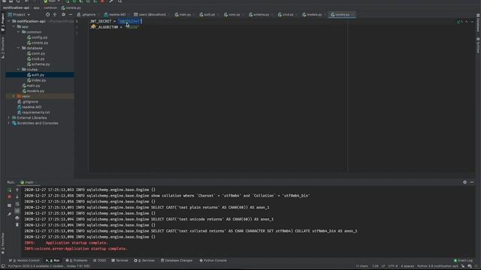
Task: Expand the venv folder
Action: (x=14, y=96)
